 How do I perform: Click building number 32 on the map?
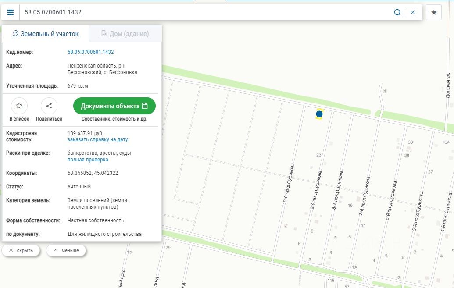pos(318,155)
